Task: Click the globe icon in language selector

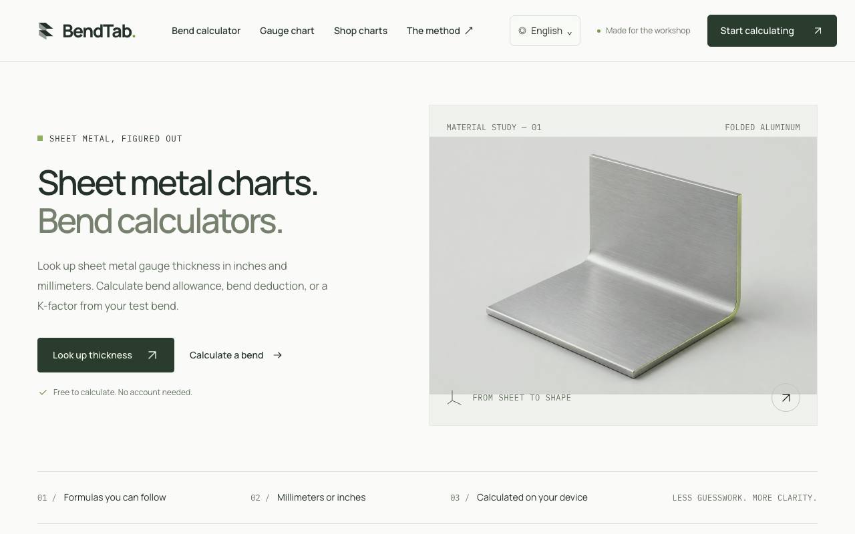Action: click(522, 31)
